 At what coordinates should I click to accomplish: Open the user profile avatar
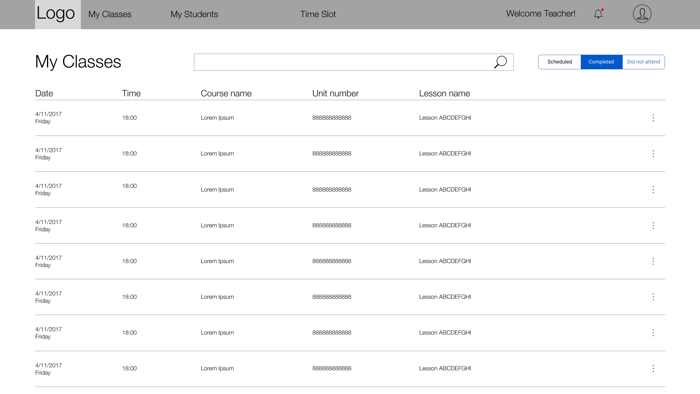pos(642,14)
